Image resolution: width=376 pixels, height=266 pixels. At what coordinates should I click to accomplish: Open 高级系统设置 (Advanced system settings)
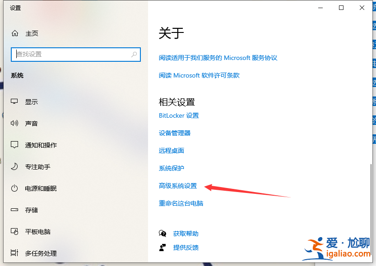pos(178,186)
